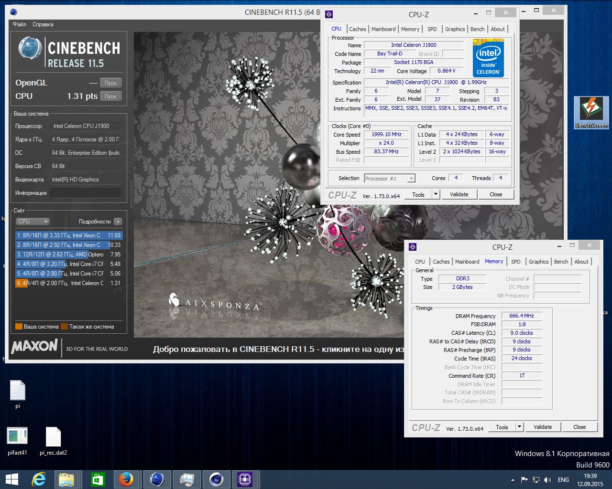Open the BenchScreen desktop shortcut
The height and width of the screenshot is (489, 612).
point(591,112)
